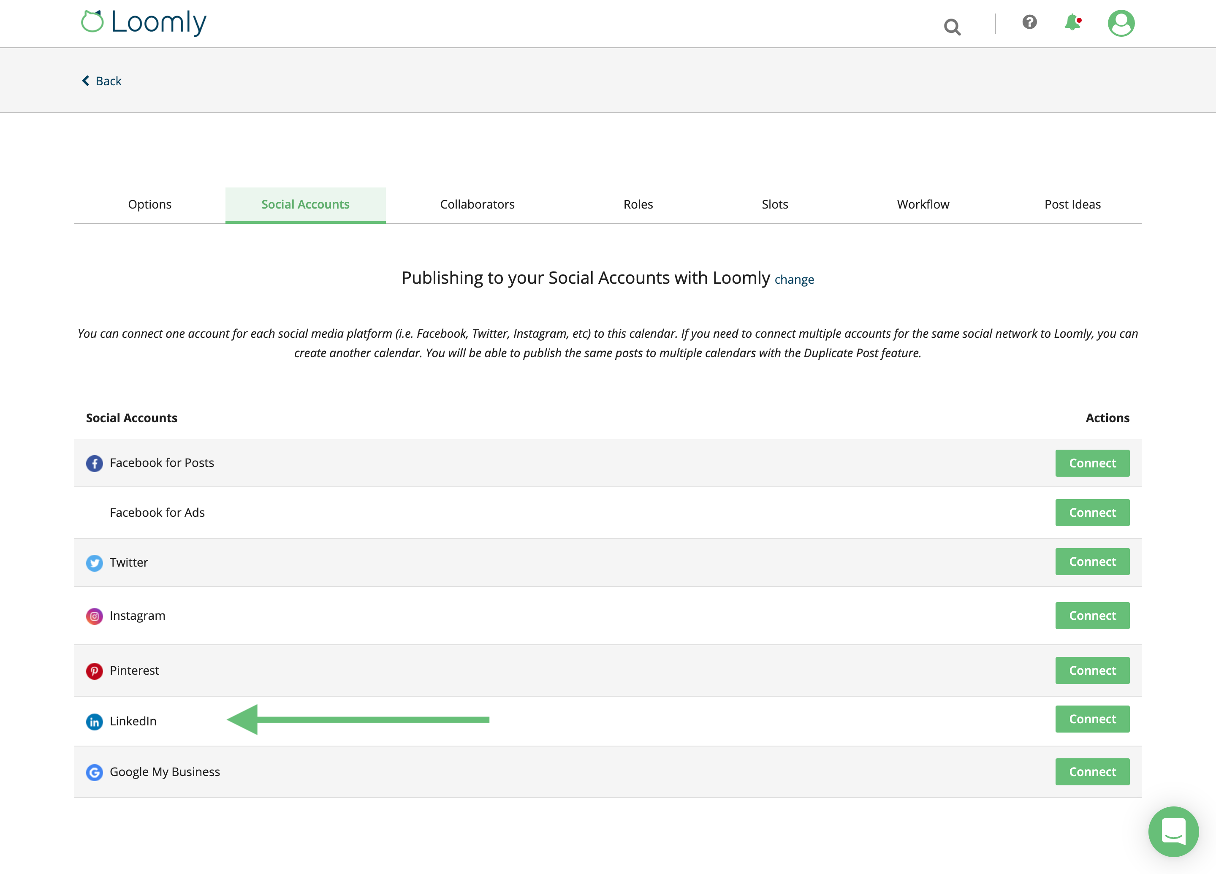Click the change link next to the heading
Viewport: 1216px width, 874px height.
[795, 280]
